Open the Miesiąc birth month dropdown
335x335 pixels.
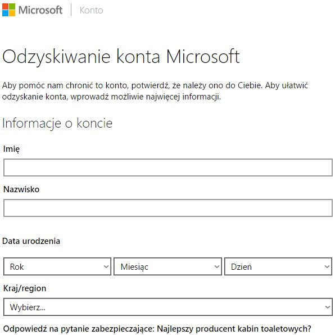[168, 266]
